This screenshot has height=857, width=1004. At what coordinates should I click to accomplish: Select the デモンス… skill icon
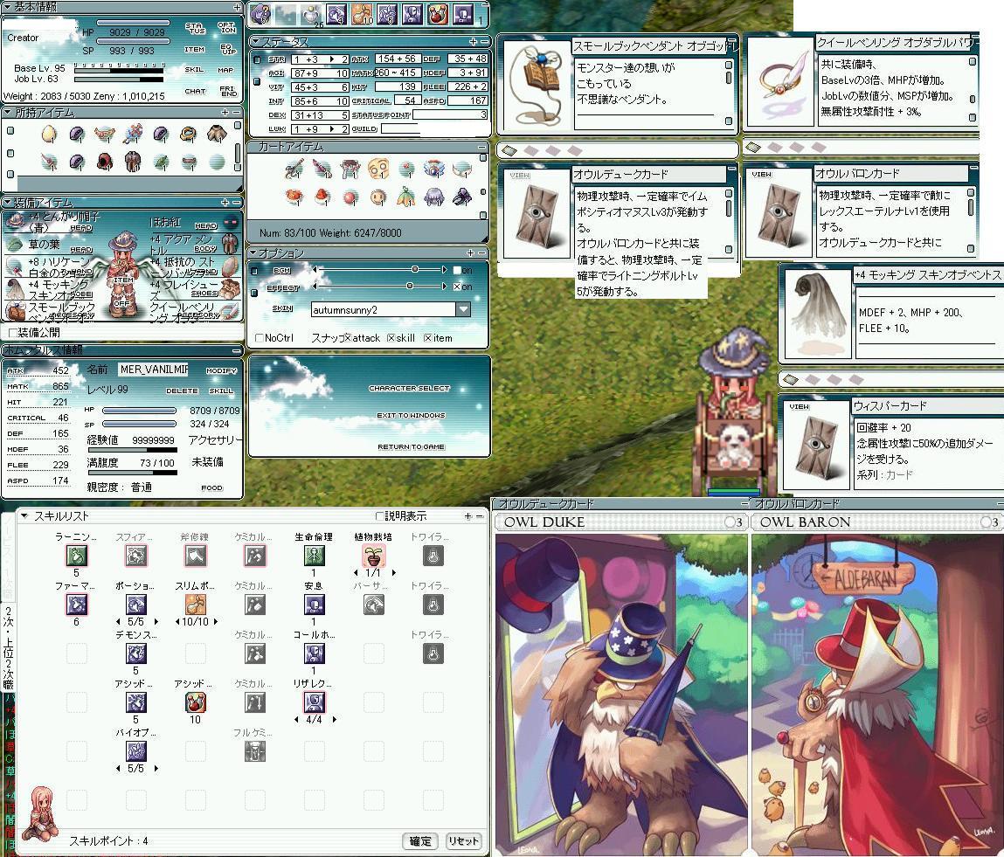tap(135, 653)
